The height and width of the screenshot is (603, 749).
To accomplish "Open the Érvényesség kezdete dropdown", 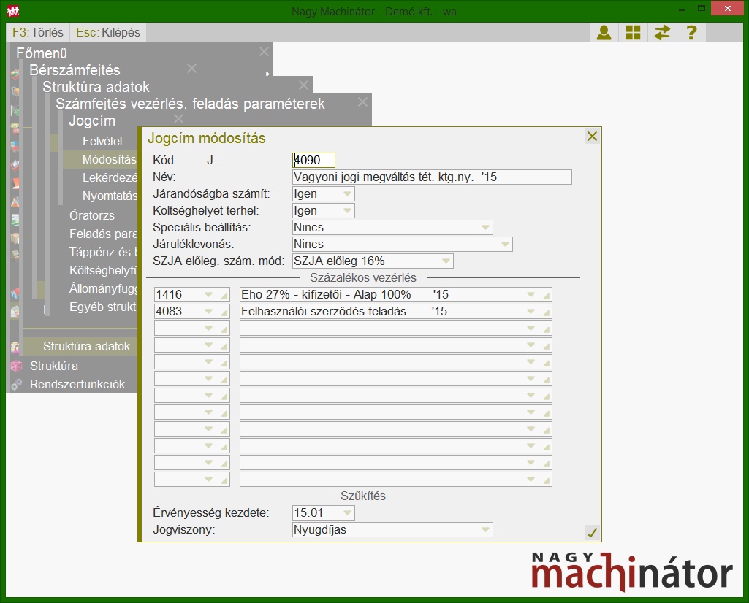I will 347,513.
